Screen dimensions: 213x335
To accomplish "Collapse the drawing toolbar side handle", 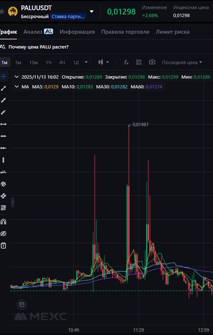I will coord(13,202).
